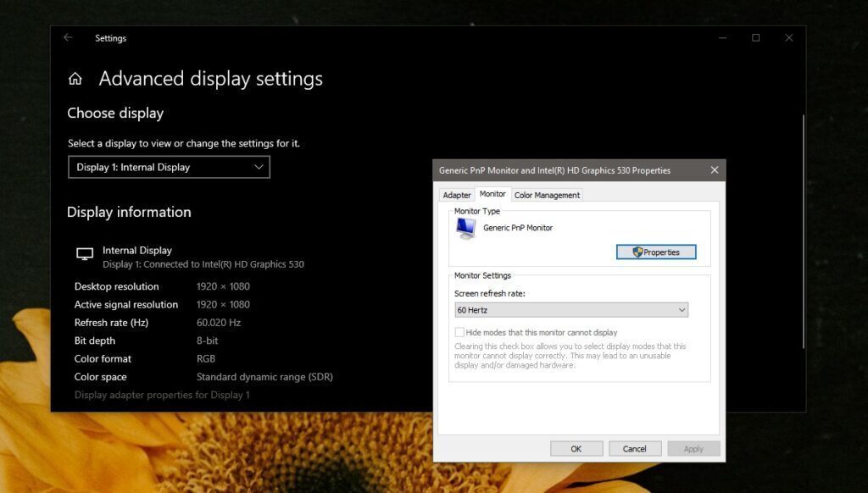The image size is (868, 493).
Task: Select the Monitor tab
Action: pos(492,193)
